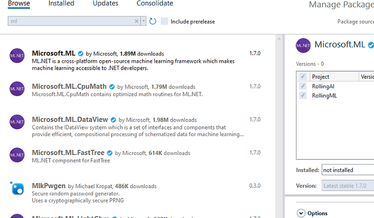Click the refresh icon beside search box
This screenshot has width=374, height=218.
click(153, 21)
